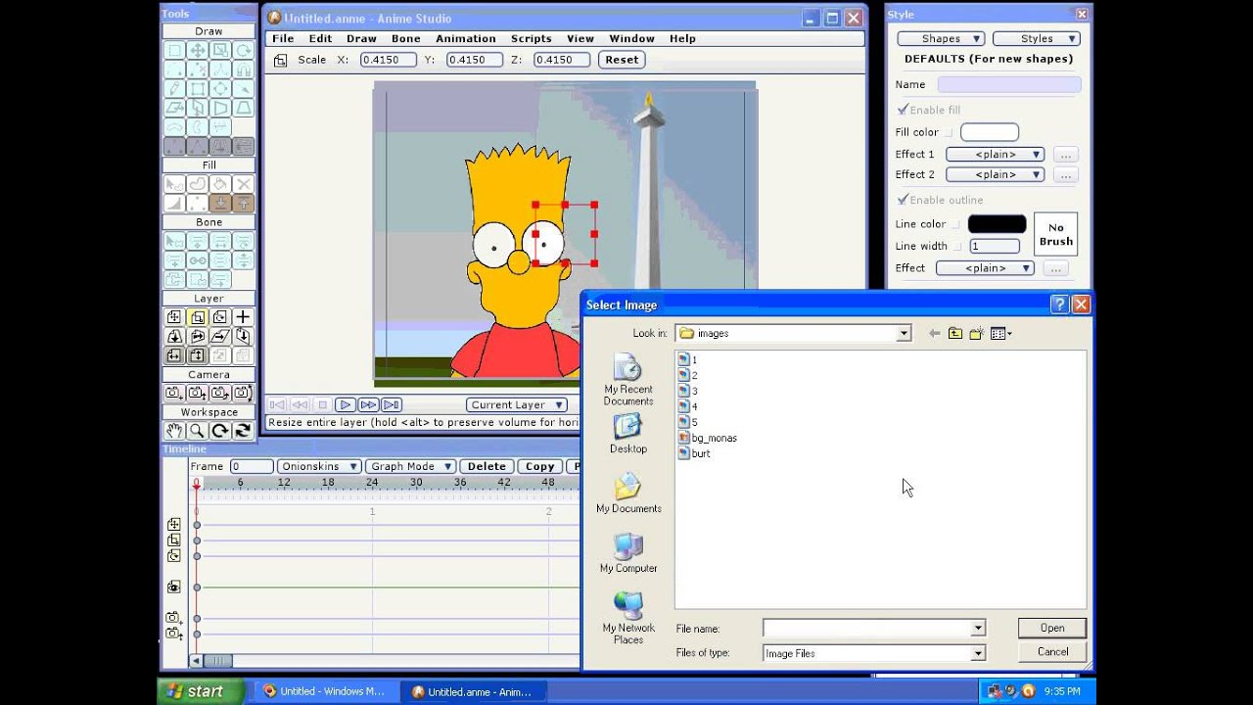Select the highlighted Scale Layer tool
This screenshot has height=705, width=1253.
(x=197, y=317)
